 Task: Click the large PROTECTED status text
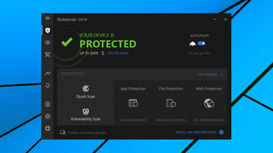tap(108, 44)
